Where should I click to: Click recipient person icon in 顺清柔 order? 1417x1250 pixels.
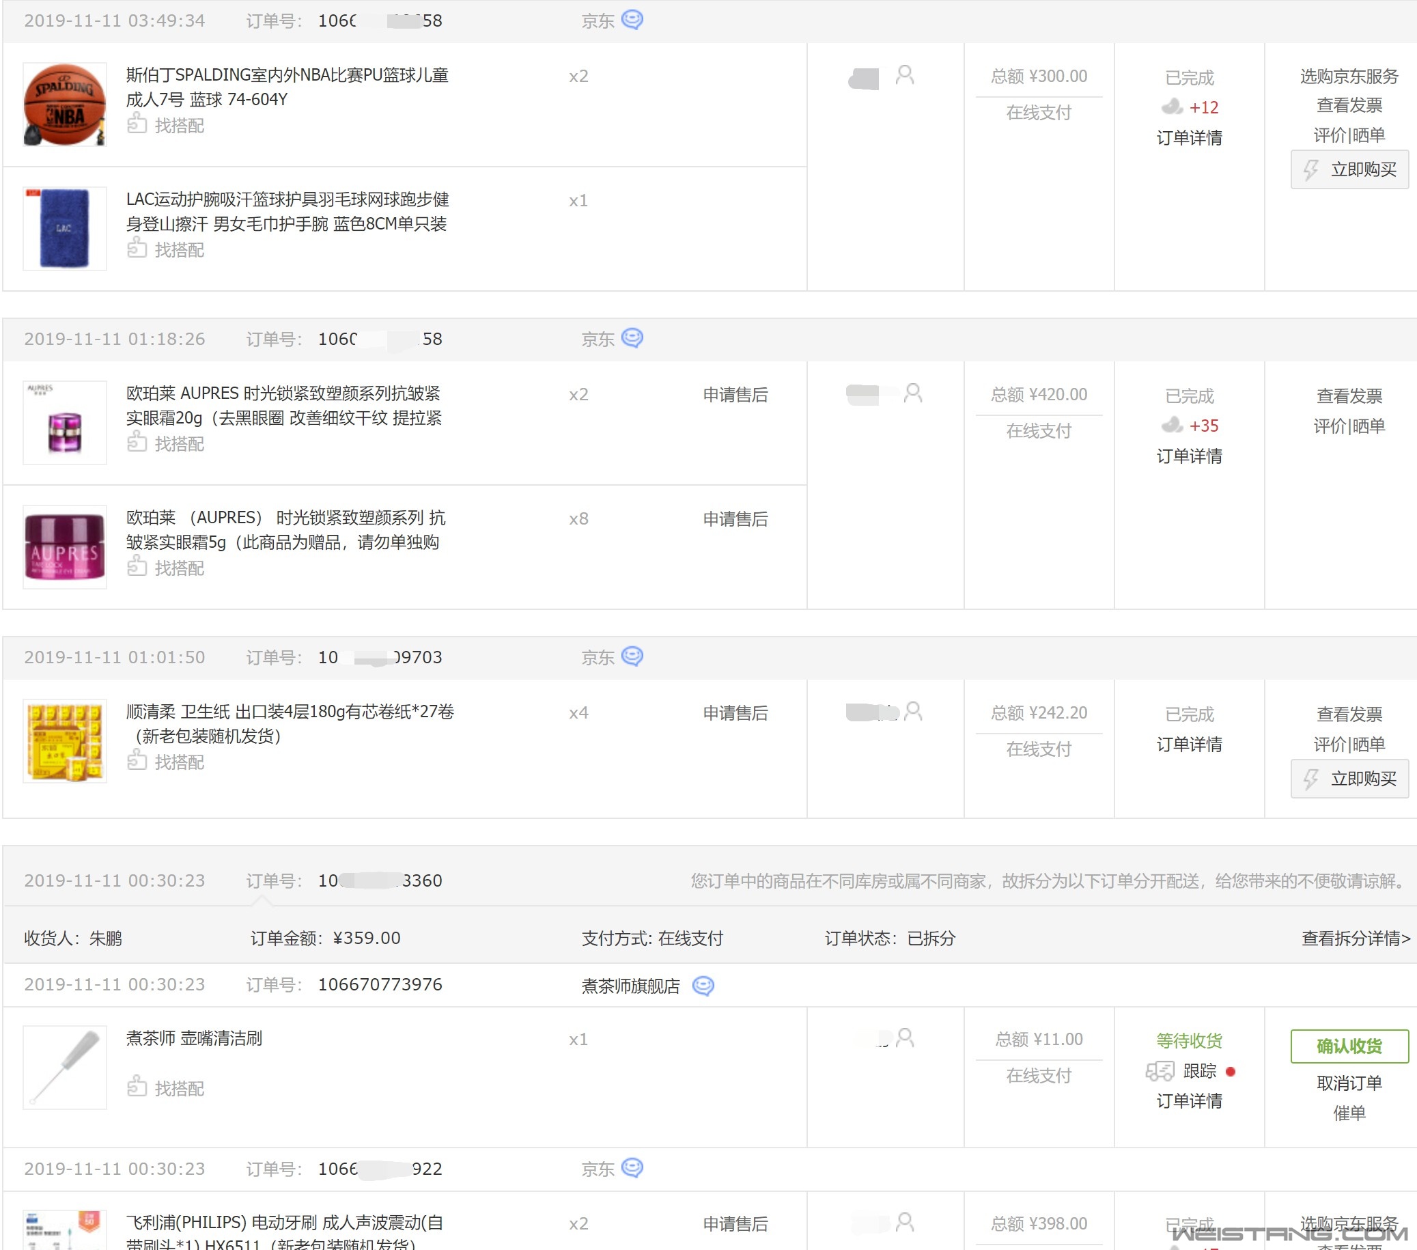[x=913, y=711]
